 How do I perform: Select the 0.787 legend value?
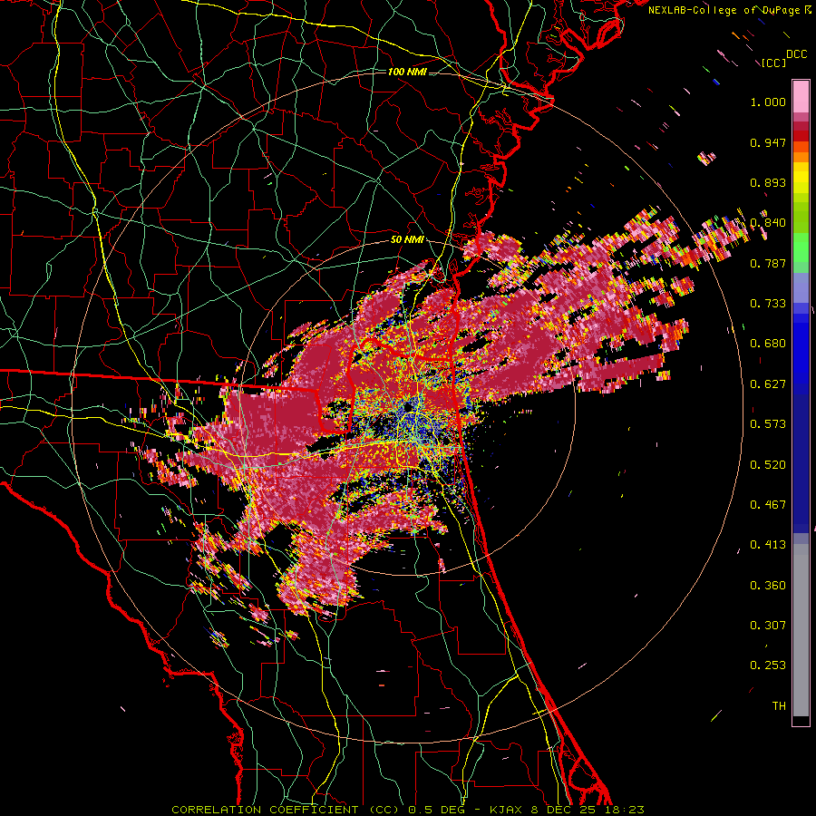click(768, 263)
